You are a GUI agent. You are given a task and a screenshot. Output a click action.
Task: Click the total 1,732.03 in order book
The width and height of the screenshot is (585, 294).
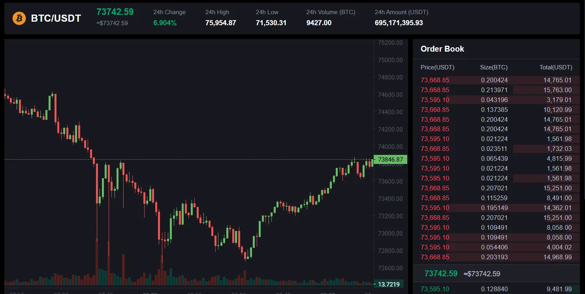[559, 149]
